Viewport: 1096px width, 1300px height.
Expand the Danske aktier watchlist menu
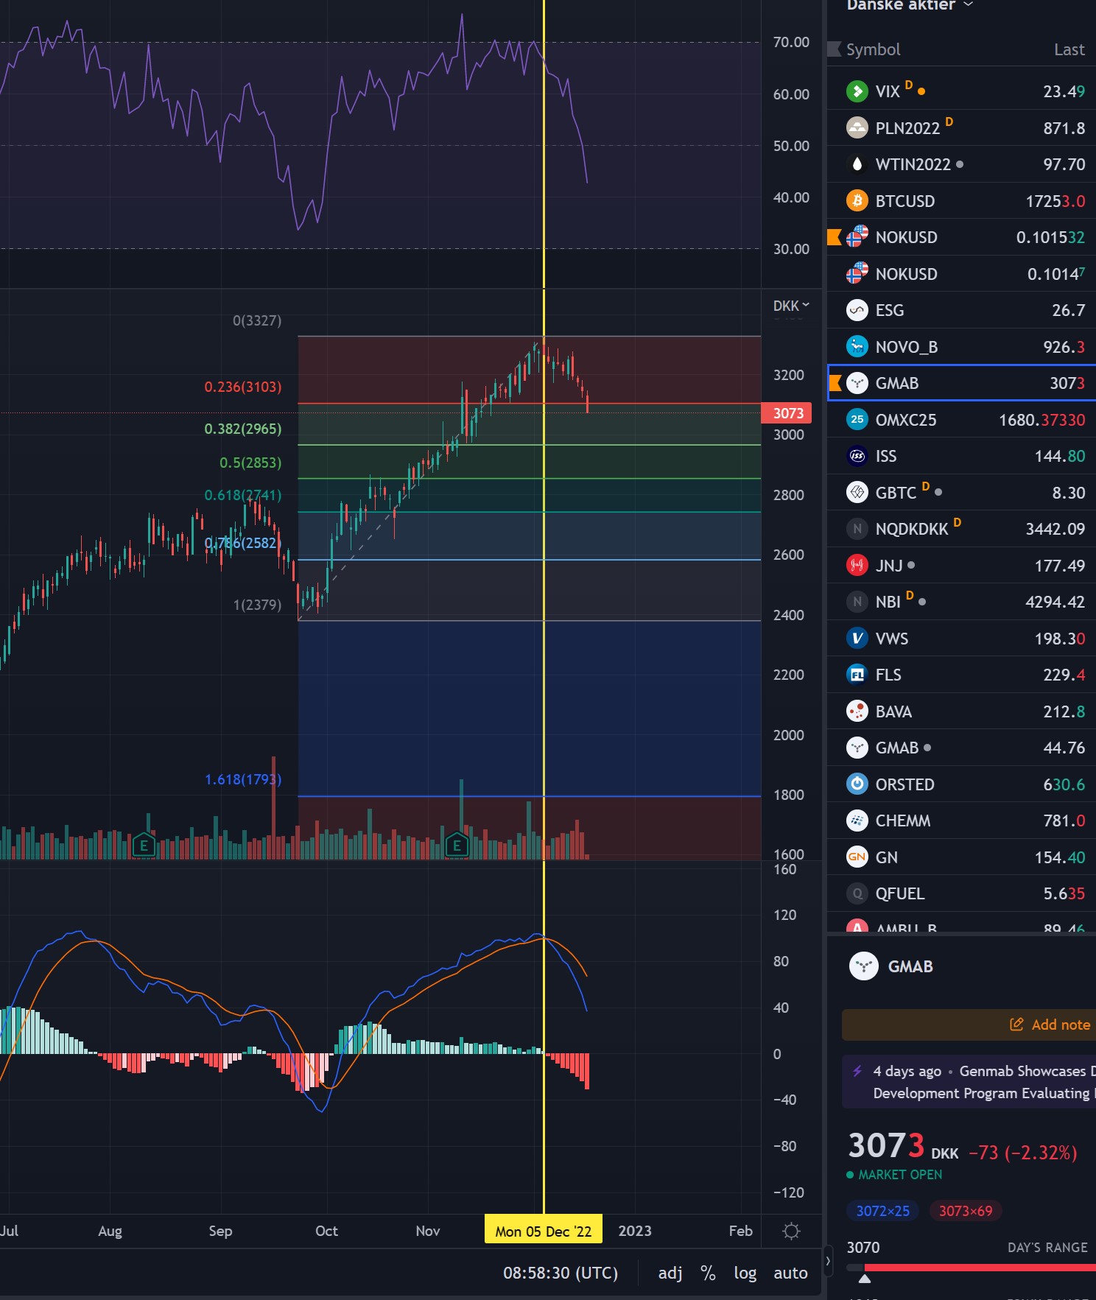910,5
